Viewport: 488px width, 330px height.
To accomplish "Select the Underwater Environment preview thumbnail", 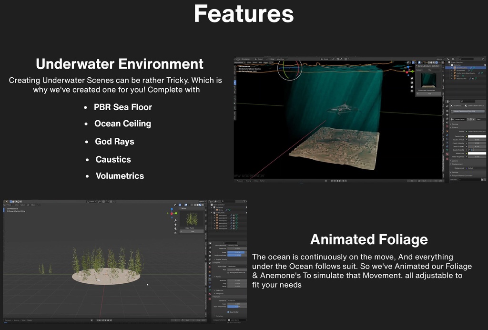I will point(428,80).
